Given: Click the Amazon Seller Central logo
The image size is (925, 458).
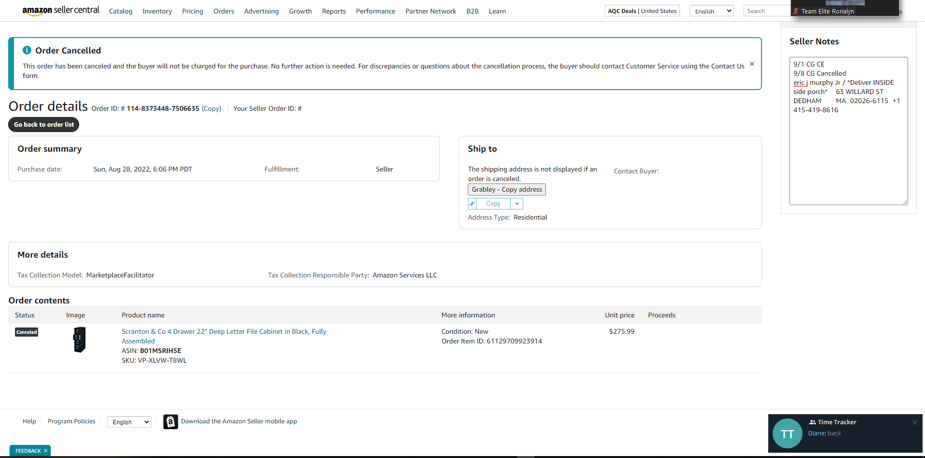Looking at the screenshot, I should pyautogui.click(x=61, y=11).
